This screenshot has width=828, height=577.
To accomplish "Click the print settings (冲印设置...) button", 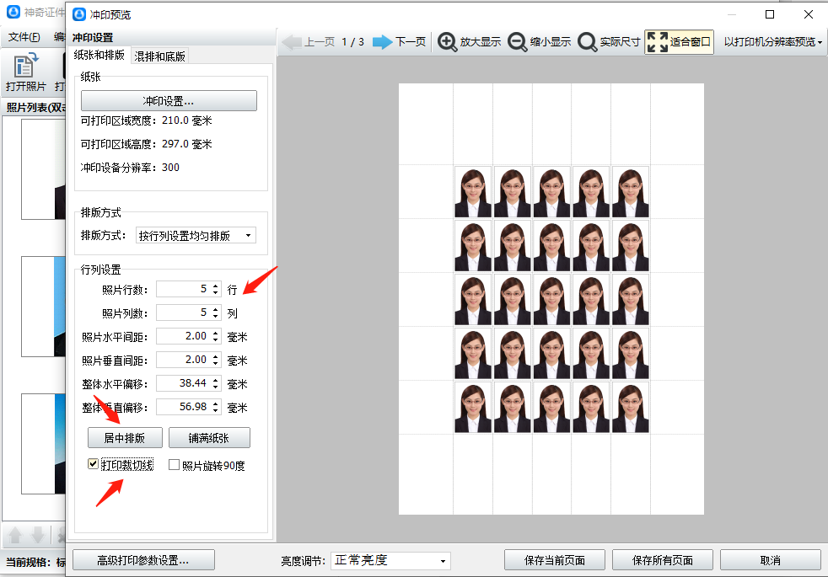I will pos(169,101).
